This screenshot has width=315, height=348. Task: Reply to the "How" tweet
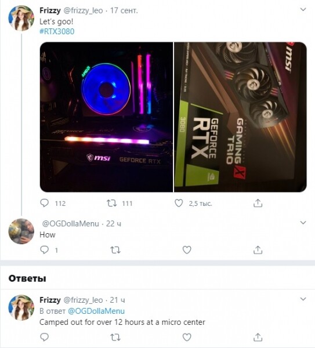click(x=44, y=250)
